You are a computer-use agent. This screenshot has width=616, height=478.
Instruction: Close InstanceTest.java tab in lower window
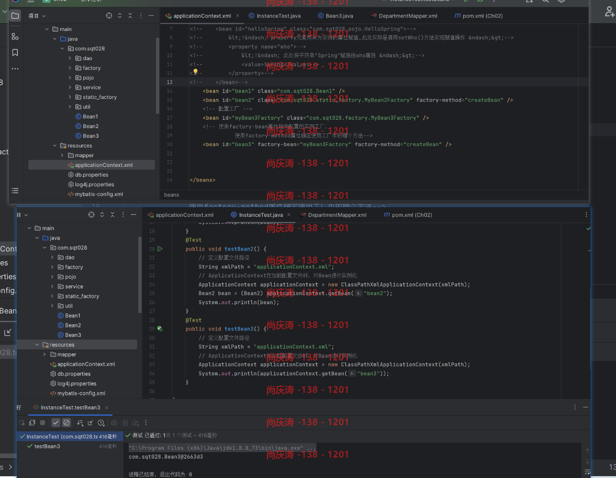pos(289,215)
